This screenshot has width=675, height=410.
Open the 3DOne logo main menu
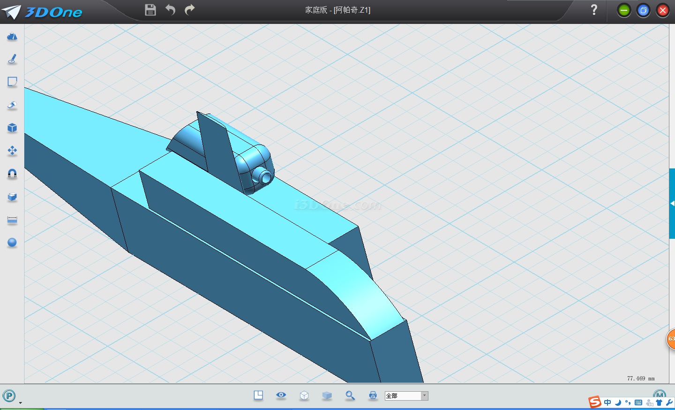[x=42, y=12]
